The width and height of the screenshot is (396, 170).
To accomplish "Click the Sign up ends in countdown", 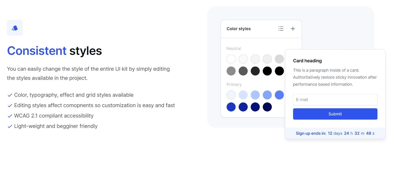I will click(x=335, y=133).
